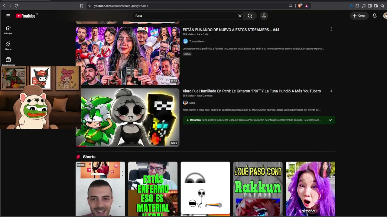Play the 12:05 Xiaro video thumbnail
The image size is (387, 217).
click(x=127, y=117)
